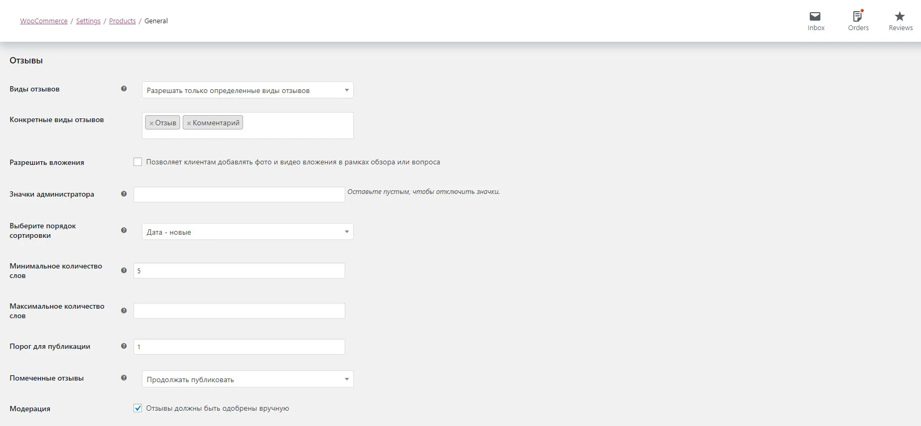Show help tip for Порог для публикации

click(124, 346)
